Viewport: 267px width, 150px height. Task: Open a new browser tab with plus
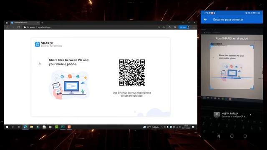pyautogui.click(x=42, y=22)
